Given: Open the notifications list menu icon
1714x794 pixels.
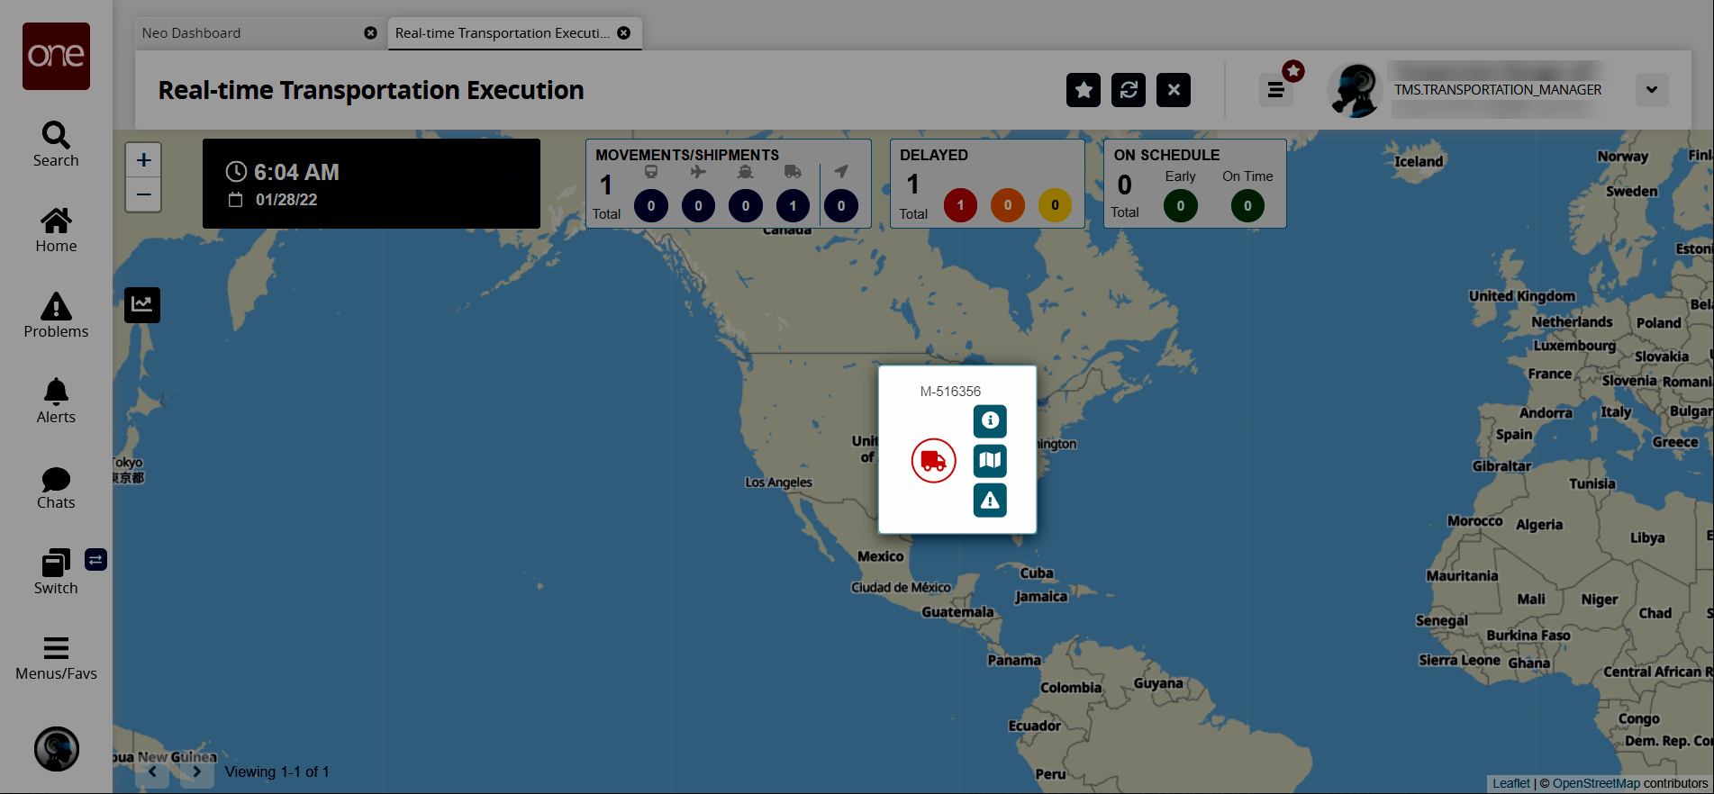Looking at the screenshot, I should point(1275,90).
